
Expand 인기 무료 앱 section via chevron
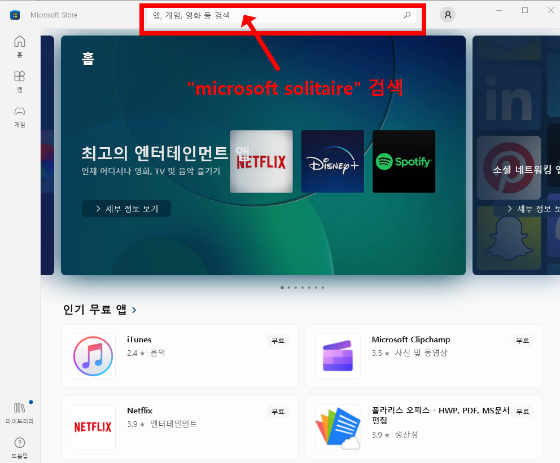click(134, 310)
